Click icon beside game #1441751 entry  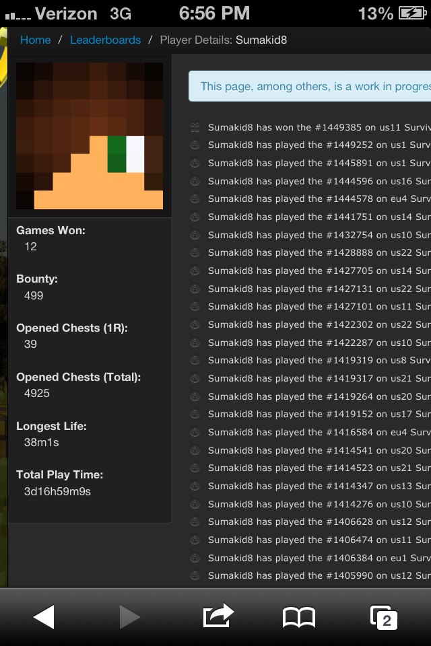195,217
